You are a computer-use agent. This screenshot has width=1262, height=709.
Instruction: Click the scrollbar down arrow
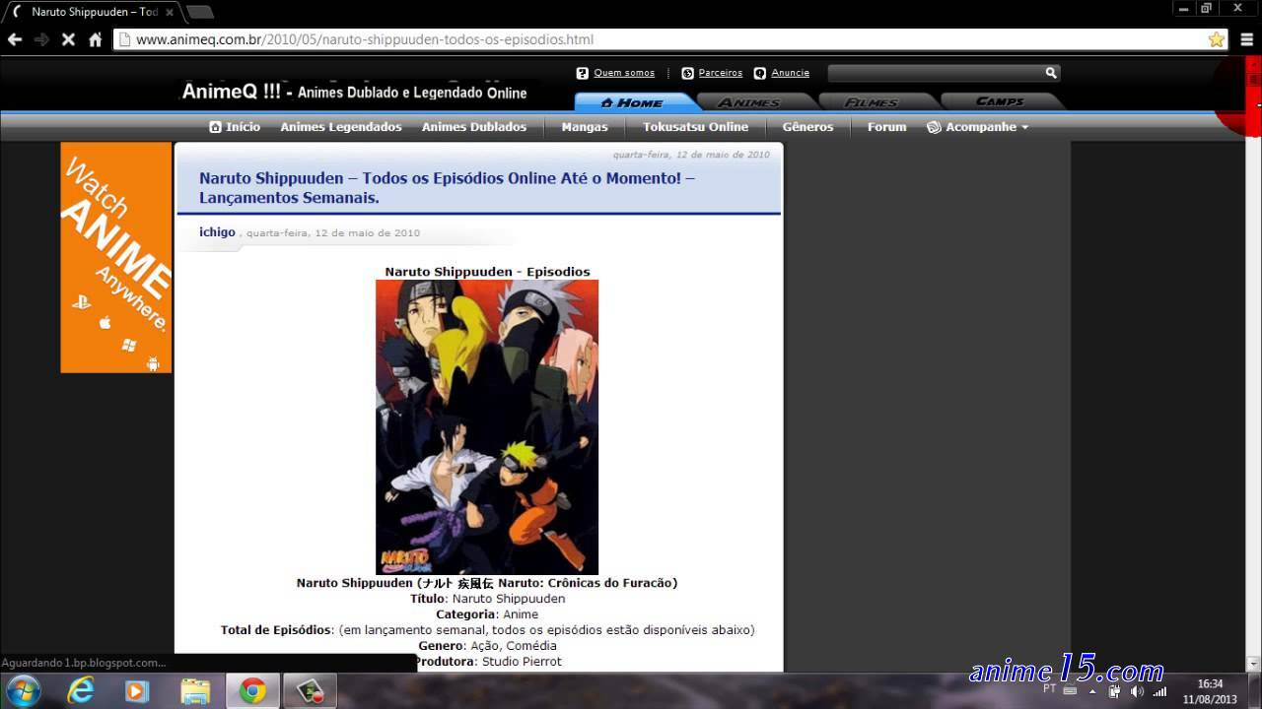pyautogui.click(x=1253, y=664)
